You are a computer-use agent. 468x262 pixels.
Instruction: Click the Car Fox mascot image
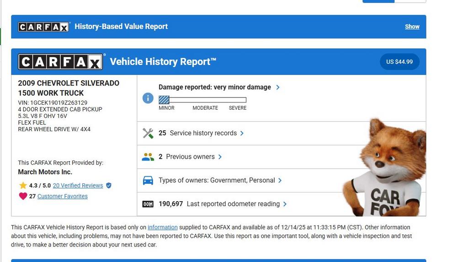click(386, 169)
